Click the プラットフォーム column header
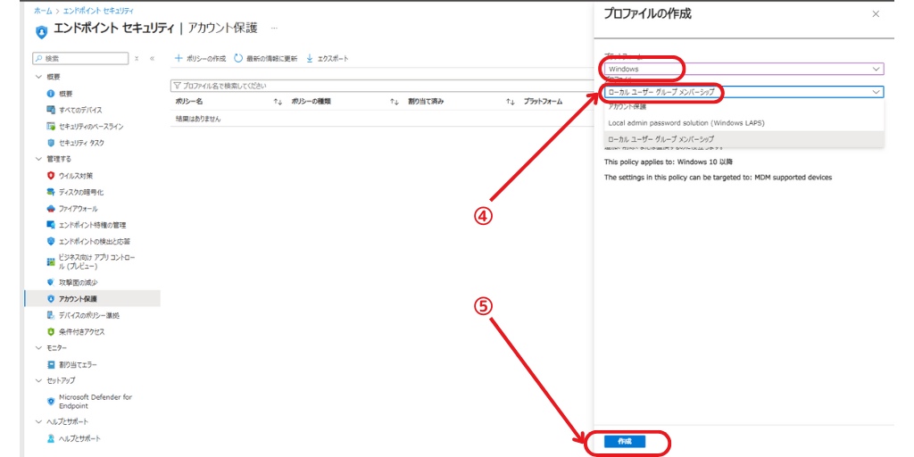914x457 pixels. click(x=542, y=102)
